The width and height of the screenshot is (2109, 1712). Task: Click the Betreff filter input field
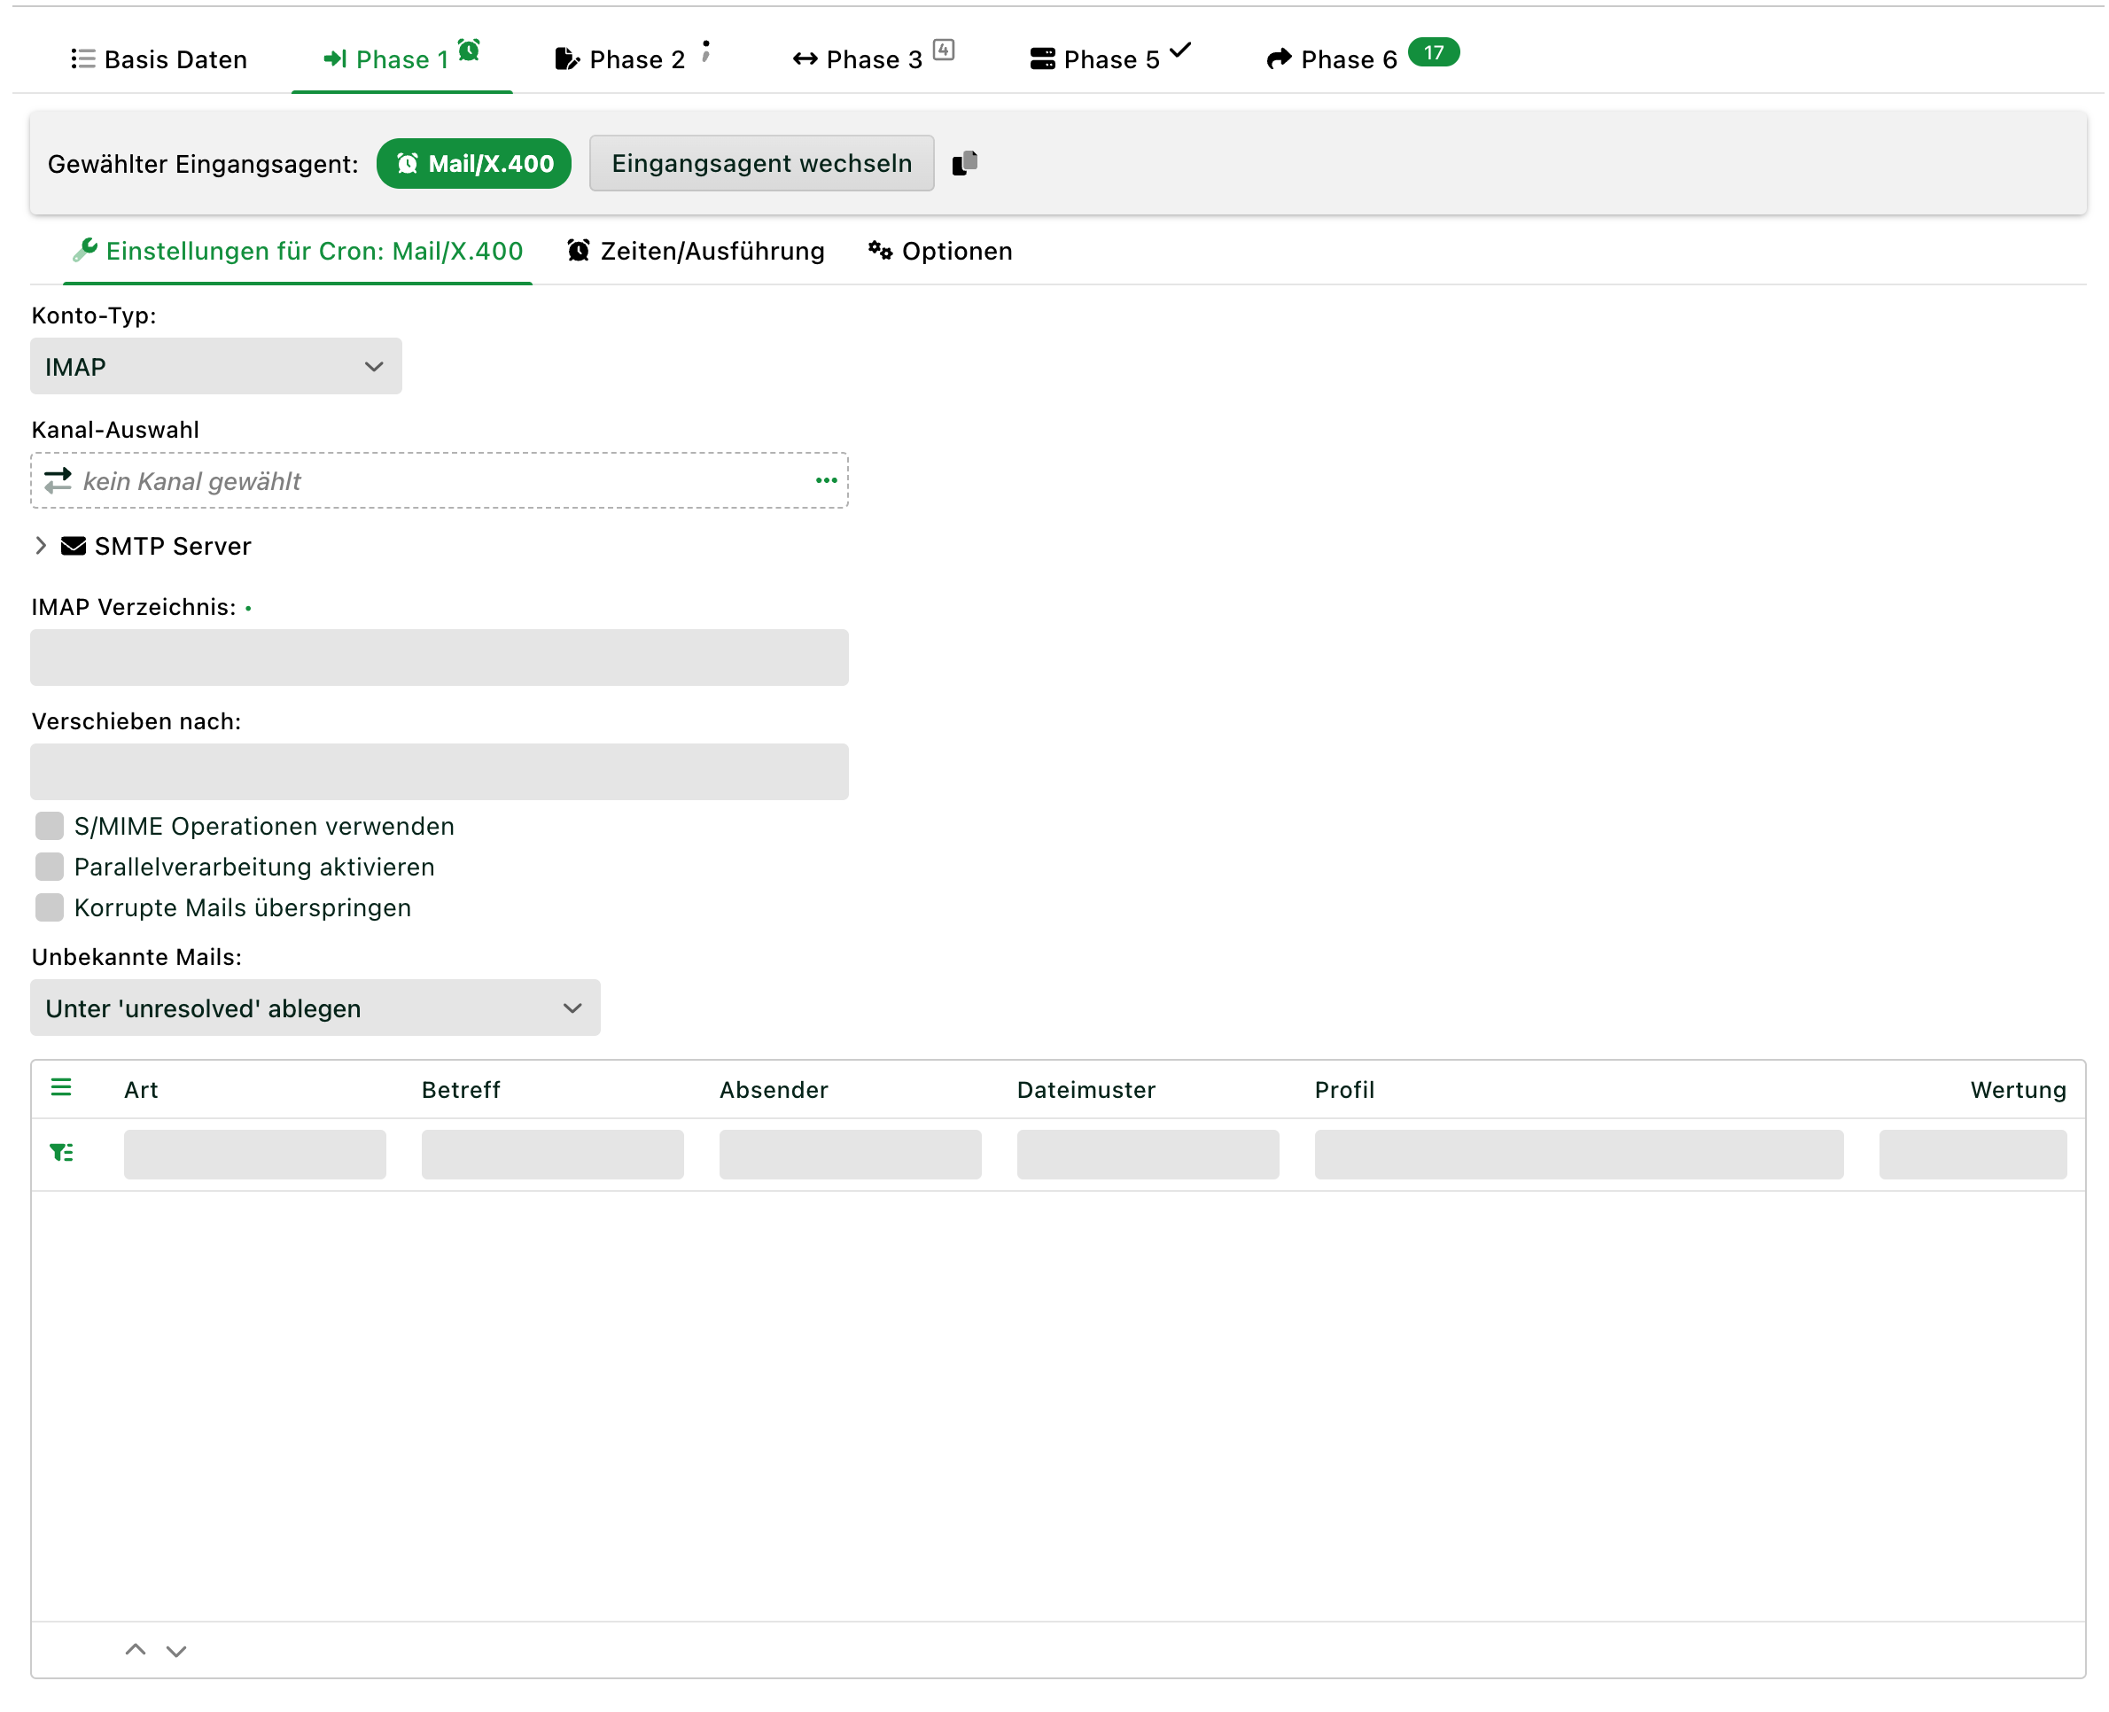pyautogui.click(x=552, y=1154)
